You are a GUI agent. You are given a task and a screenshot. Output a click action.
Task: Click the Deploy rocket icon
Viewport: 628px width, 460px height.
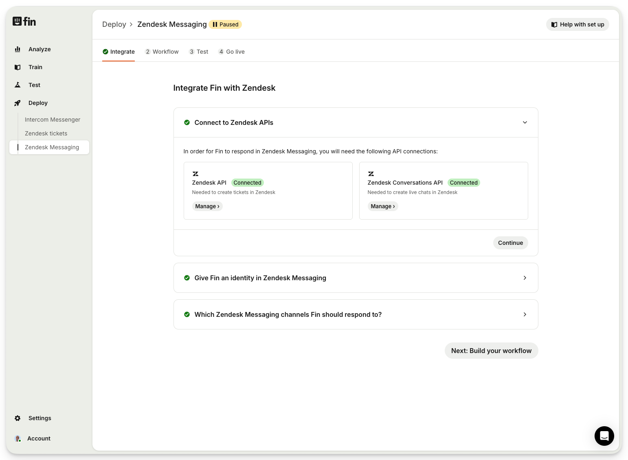18,103
